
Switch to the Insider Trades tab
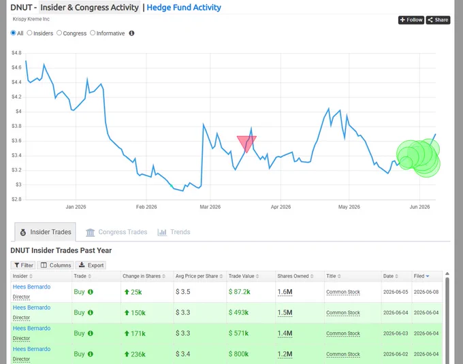(45, 232)
